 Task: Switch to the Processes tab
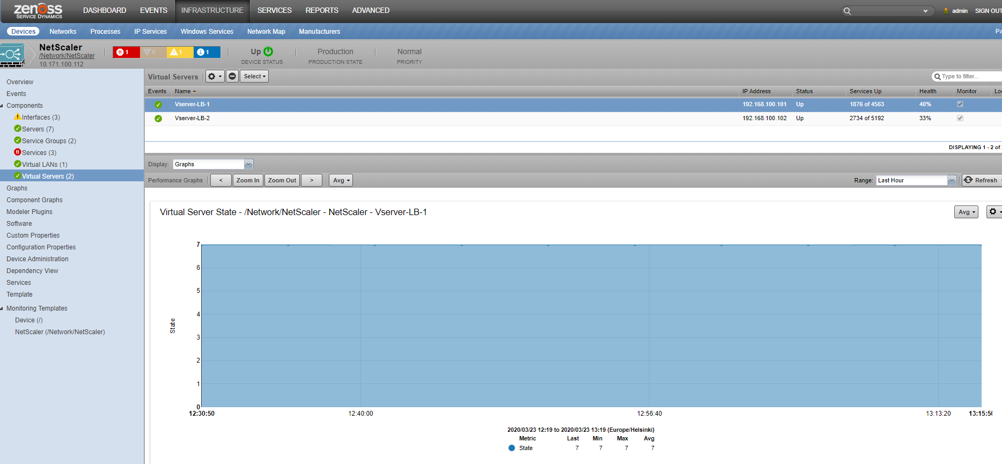pos(105,32)
